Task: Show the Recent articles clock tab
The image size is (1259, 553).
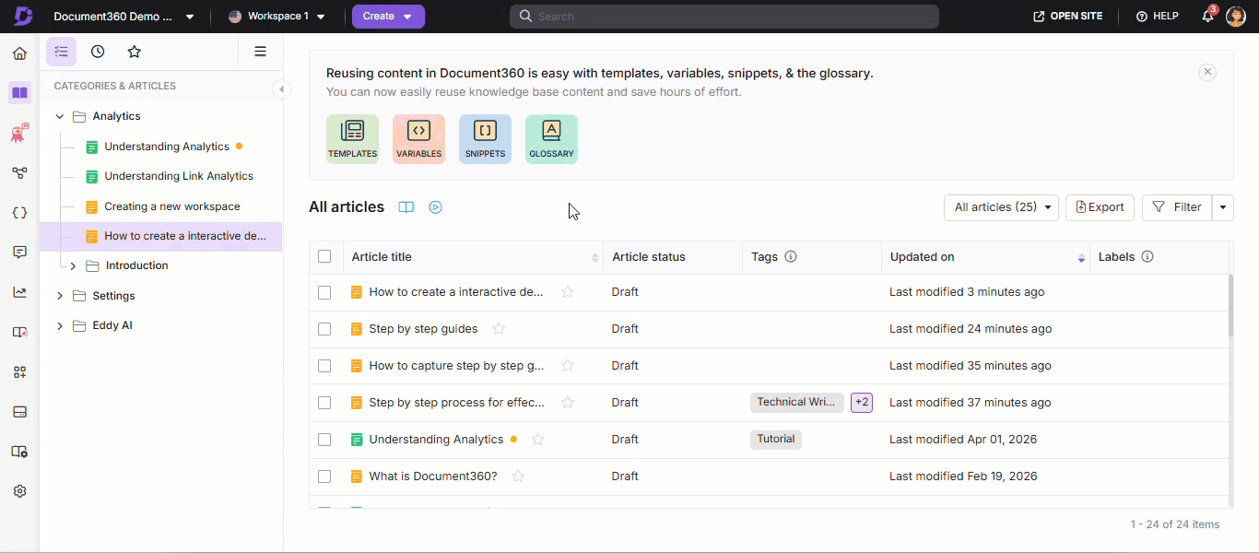Action: (98, 52)
